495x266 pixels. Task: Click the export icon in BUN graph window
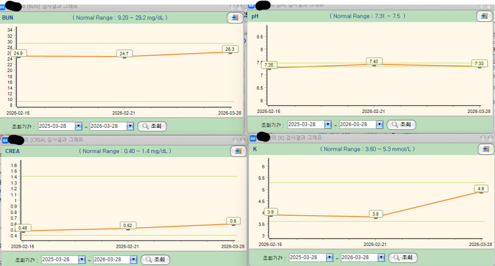point(235,18)
